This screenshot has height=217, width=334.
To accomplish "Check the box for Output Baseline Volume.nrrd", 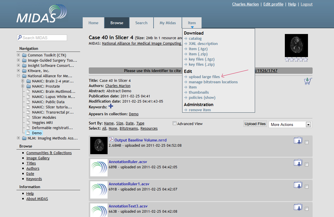I will 307,142.
